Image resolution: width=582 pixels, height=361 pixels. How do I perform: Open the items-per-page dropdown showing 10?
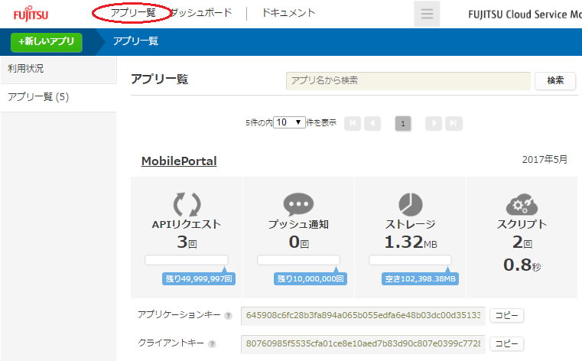289,122
